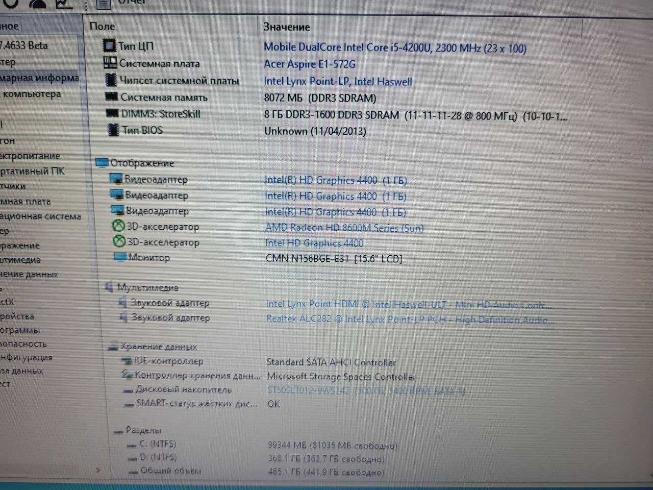Click the speaker icon beside Мультимедиа heading
Image resolution: width=653 pixels, height=490 pixels.
coord(109,287)
